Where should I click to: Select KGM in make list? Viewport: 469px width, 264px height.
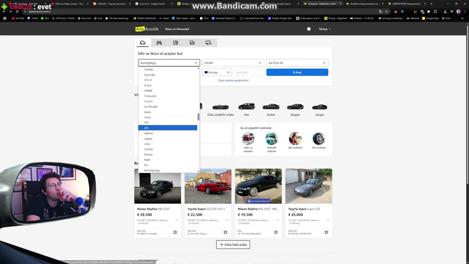[x=167, y=160]
